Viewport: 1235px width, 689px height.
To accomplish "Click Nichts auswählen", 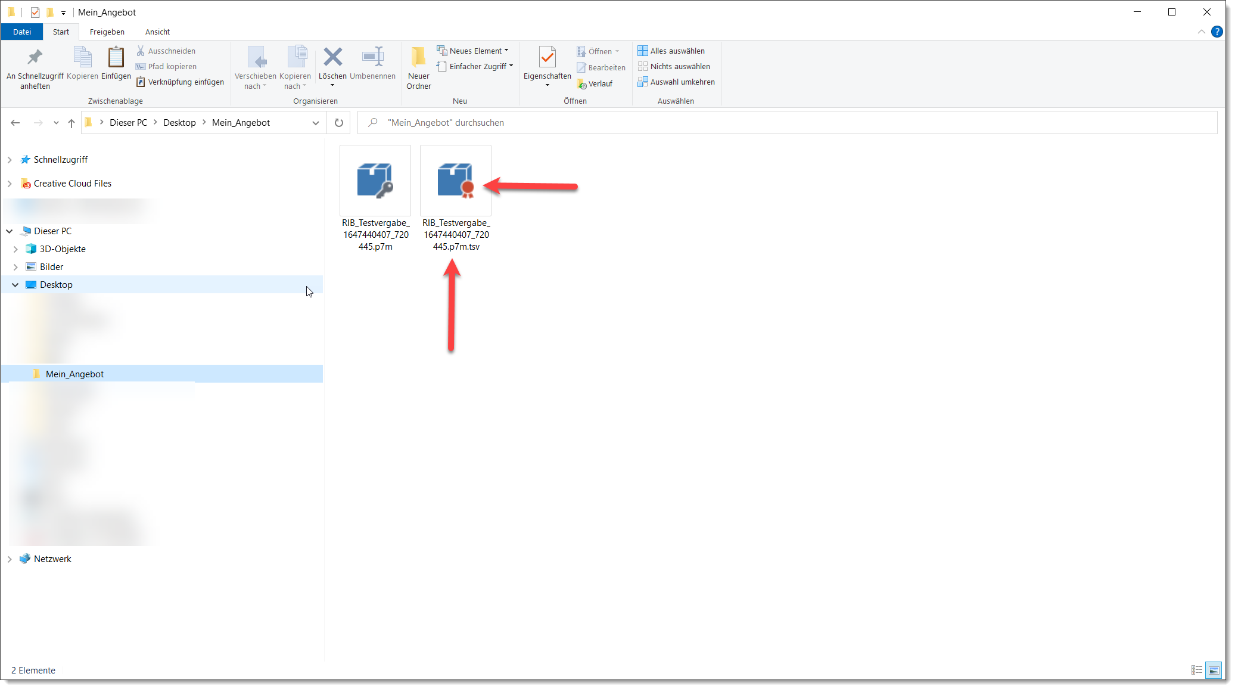I will click(x=674, y=67).
